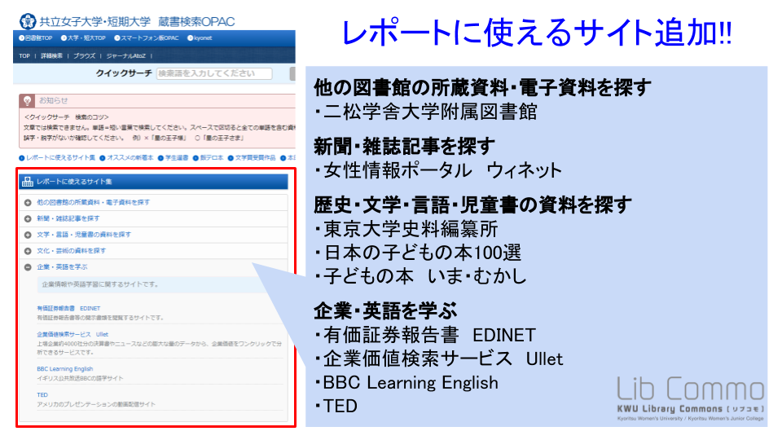Select 詳細検索 menu item
This screenshot has width=782, height=440.
click(52, 56)
